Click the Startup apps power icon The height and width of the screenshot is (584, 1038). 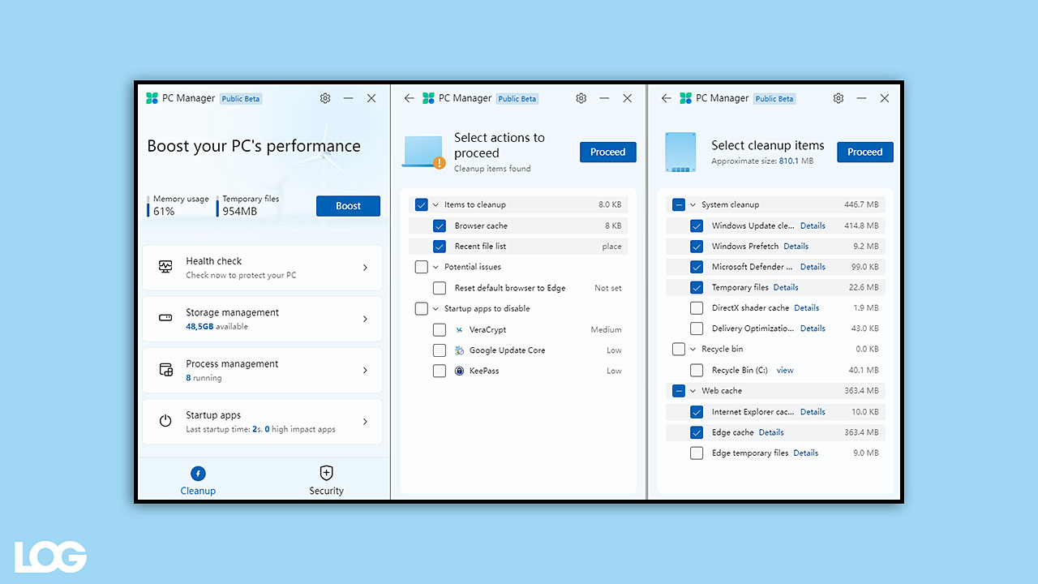[165, 421]
